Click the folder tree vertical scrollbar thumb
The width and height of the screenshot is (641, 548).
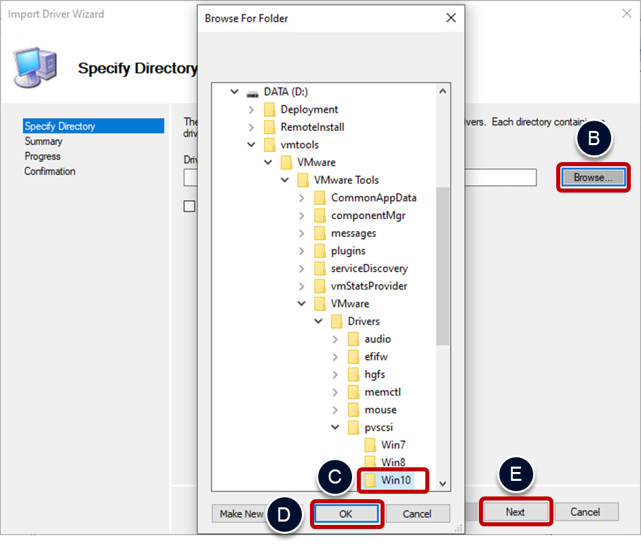click(x=442, y=265)
